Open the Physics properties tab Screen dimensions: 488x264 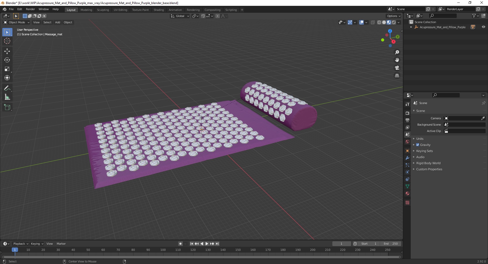407,172
